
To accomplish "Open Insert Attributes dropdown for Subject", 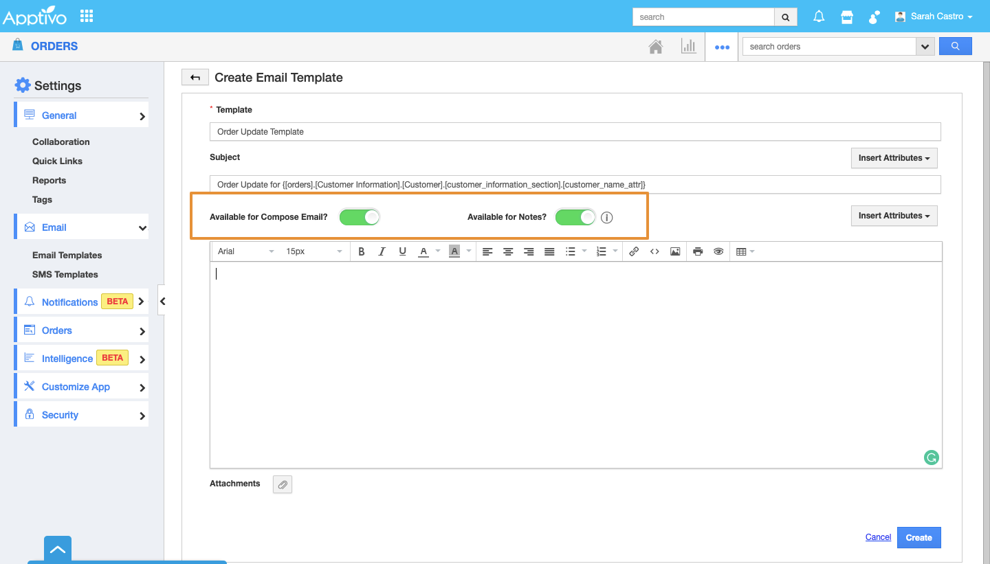I will point(894,158).
